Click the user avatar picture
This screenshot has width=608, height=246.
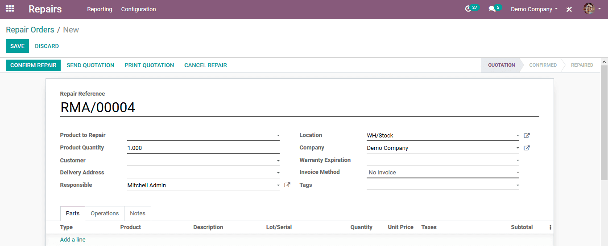click(589, 9)
